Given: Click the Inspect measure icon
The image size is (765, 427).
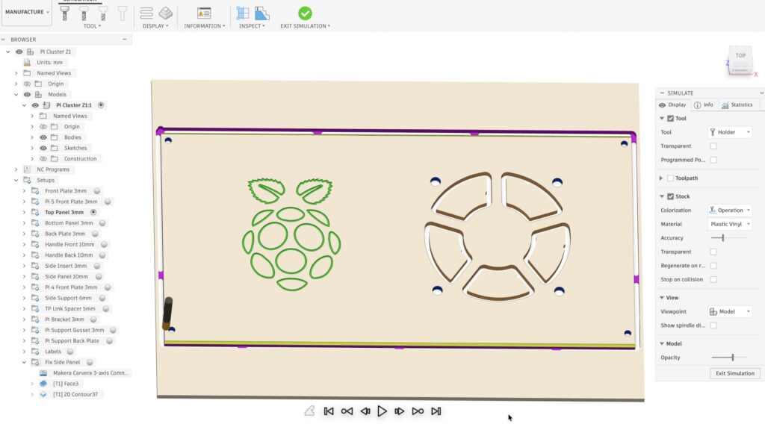Looking at the screenshot, I should pos(243,13).
